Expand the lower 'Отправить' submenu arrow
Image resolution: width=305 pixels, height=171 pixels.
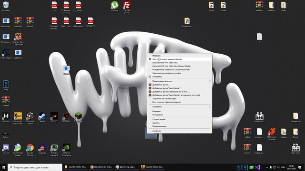210,106
